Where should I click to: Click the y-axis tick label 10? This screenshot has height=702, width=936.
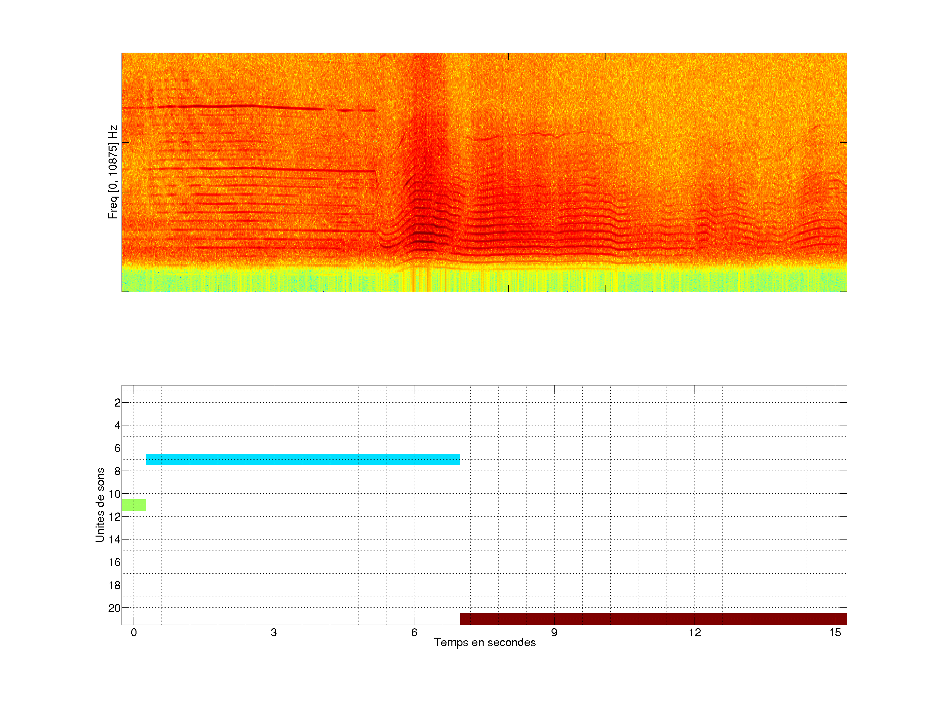pos(114,494)
